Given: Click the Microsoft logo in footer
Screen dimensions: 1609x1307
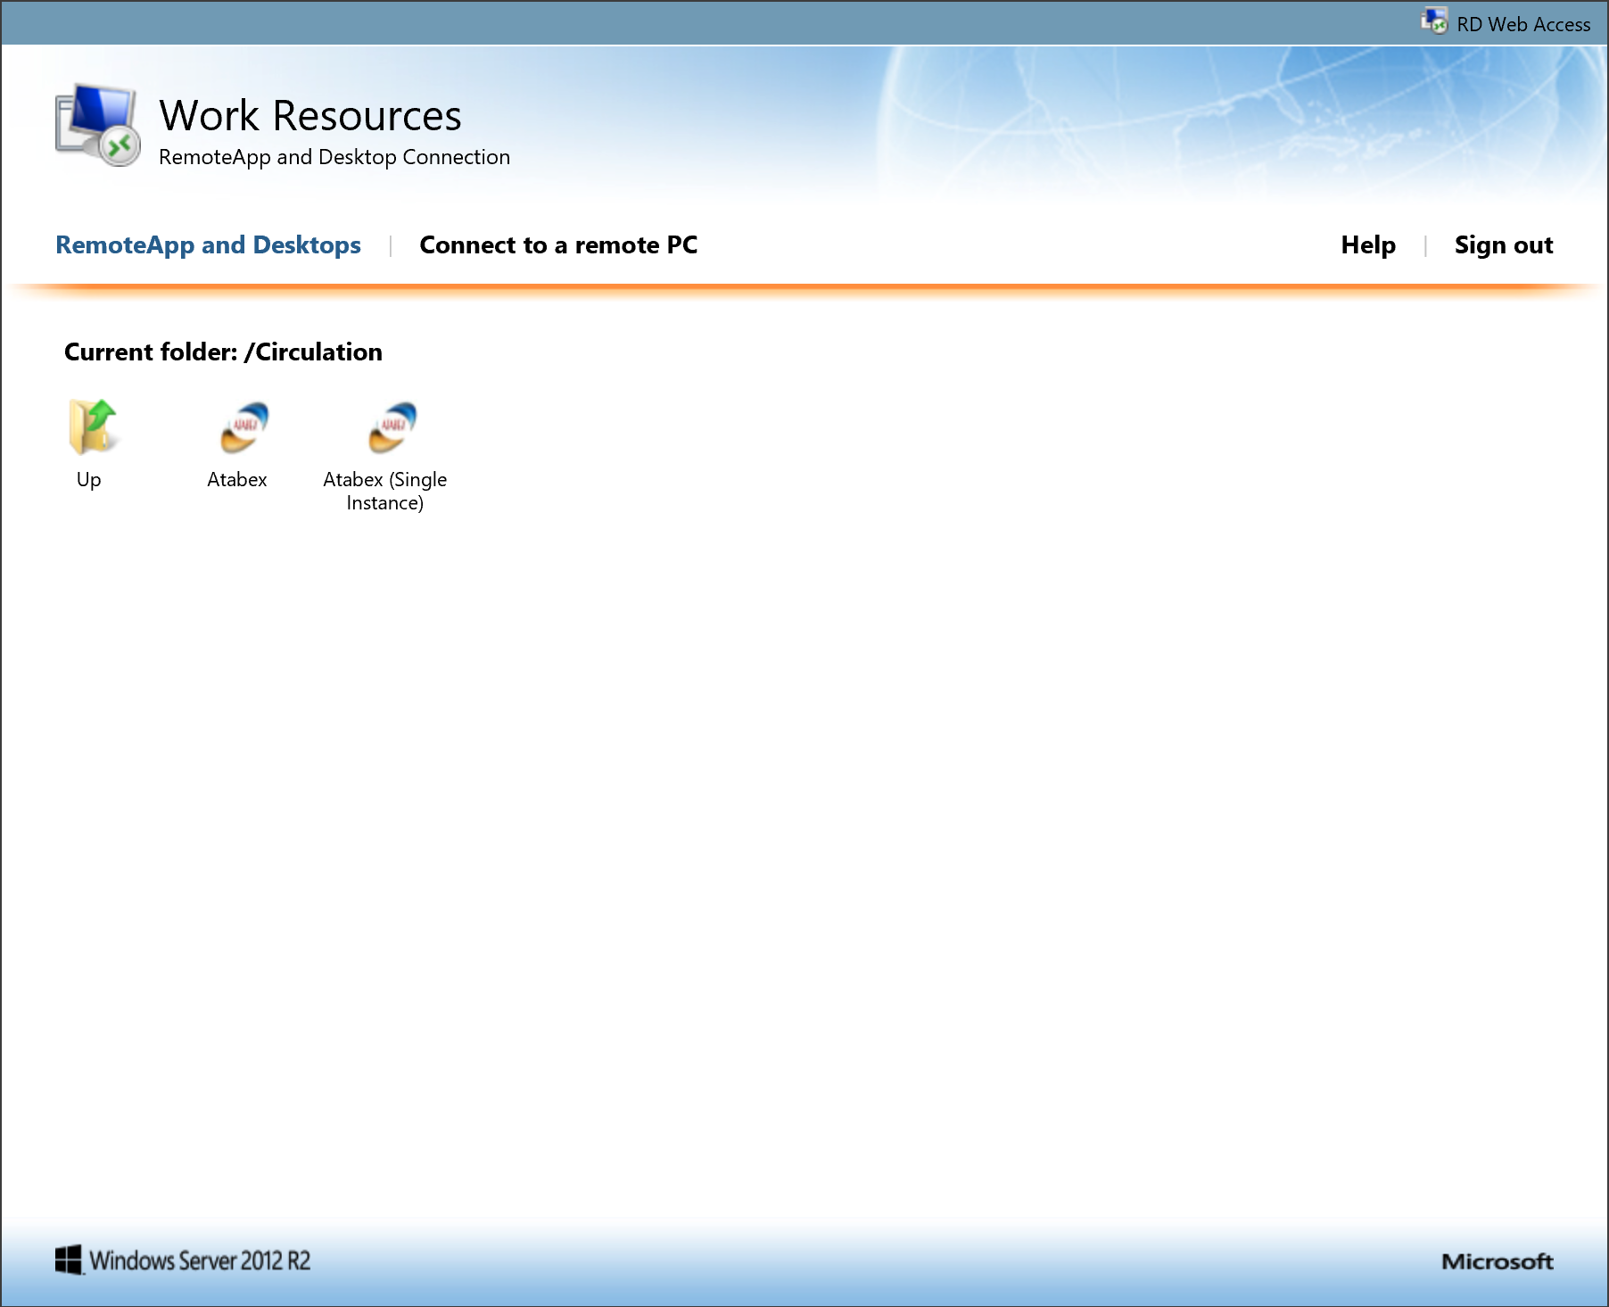Looking at the screenshot, I should (x=1497, y=1261).
